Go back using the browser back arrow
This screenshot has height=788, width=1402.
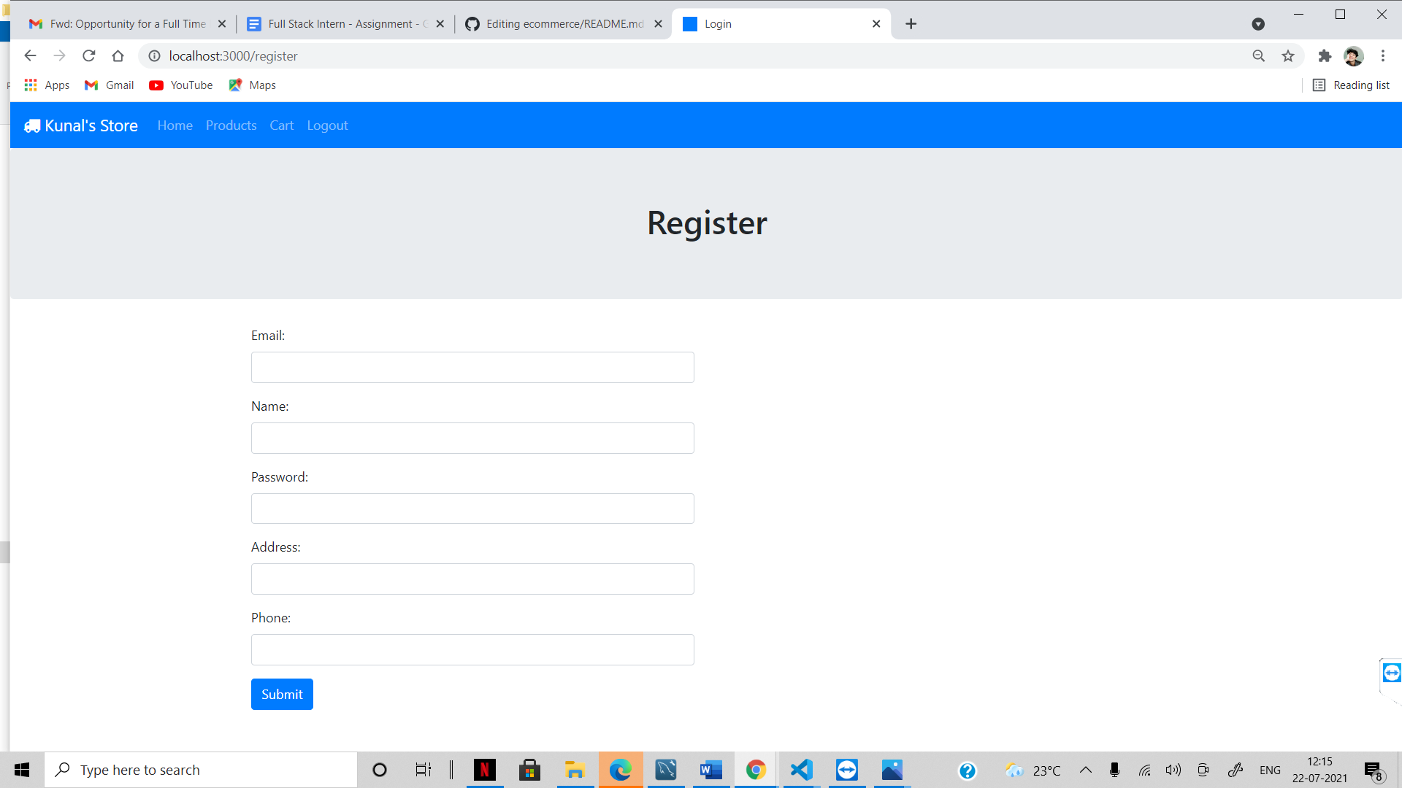pyautogui.click(x=30, y=56)
